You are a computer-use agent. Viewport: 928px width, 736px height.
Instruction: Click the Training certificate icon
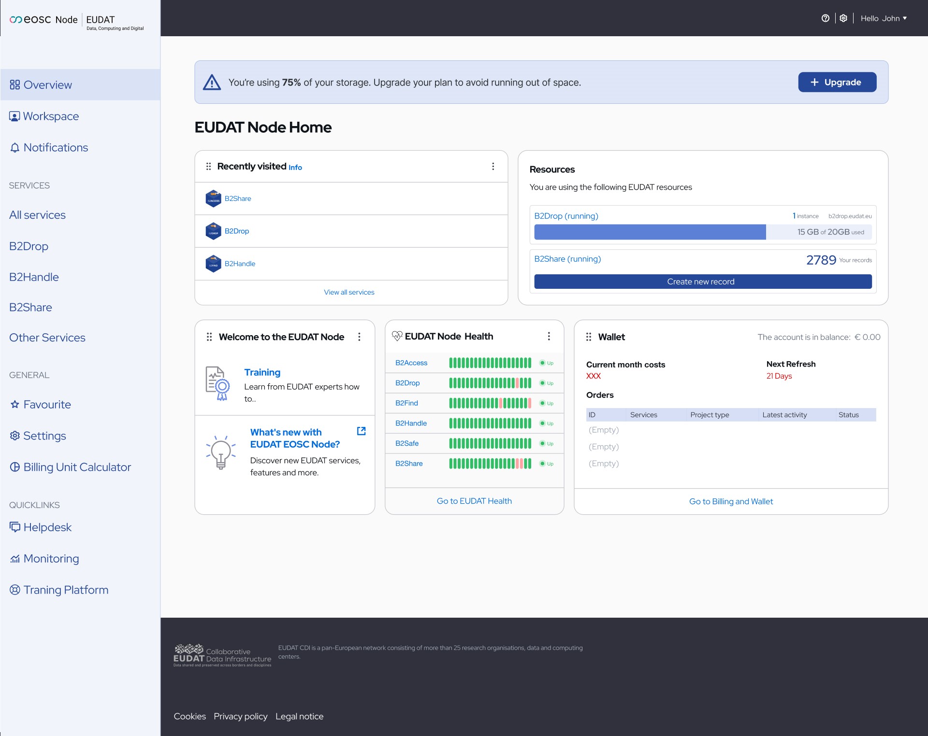click(217, 383)
